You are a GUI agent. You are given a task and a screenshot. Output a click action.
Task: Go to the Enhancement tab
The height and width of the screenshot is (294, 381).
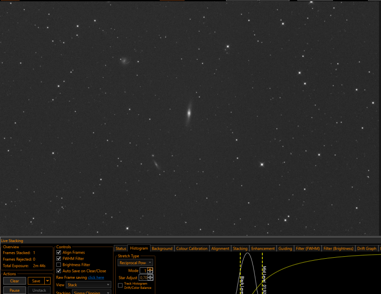(x=263, y=249)
